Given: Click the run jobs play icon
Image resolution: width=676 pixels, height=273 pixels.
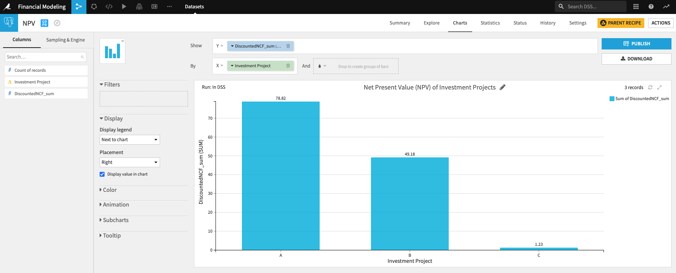Looking at the screenshot, I should click(x=124, y=7).
